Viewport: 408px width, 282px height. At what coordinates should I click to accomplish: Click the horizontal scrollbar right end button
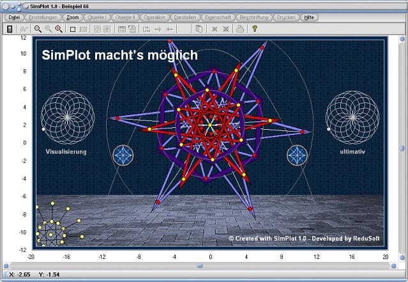pyautogui.click(x=394, y=266)
